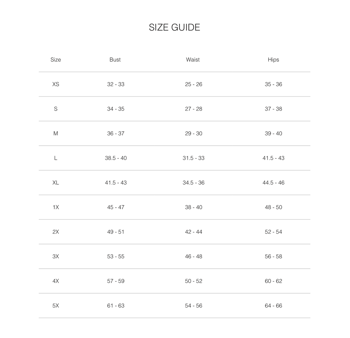Select the Bust column header
The image size is (350, 338).
click(x=115, y=60)
